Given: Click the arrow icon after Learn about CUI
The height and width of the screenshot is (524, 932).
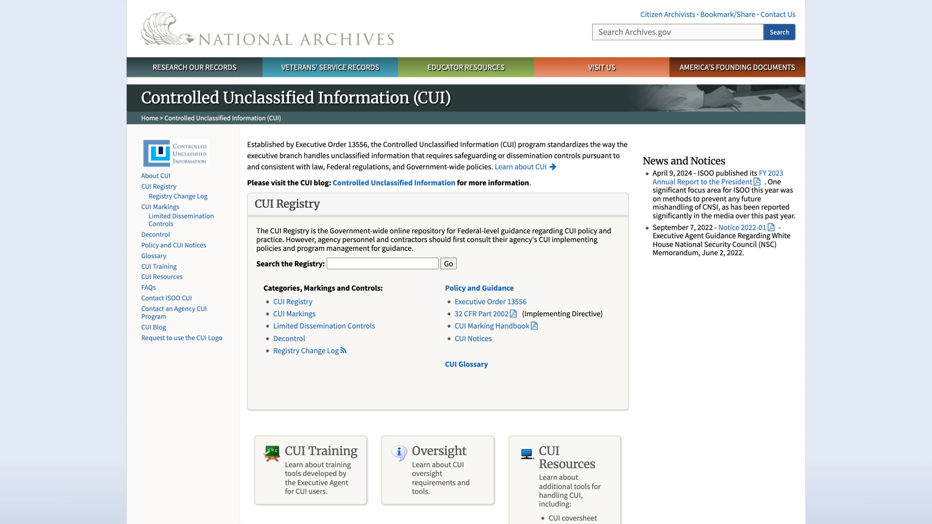Looking at the screenshot, I should pyautogui.click(x=553, y=166).
